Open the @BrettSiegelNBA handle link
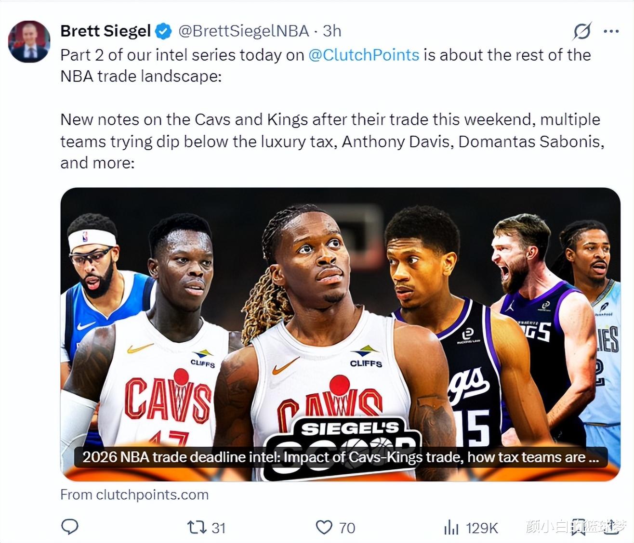 tap(243, 31)
